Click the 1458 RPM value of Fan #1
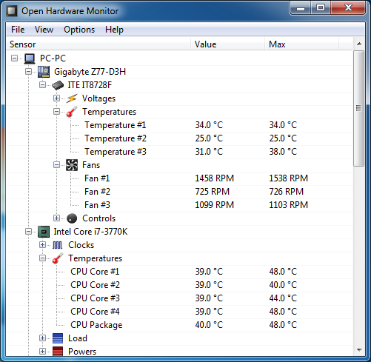 point(214,178)
